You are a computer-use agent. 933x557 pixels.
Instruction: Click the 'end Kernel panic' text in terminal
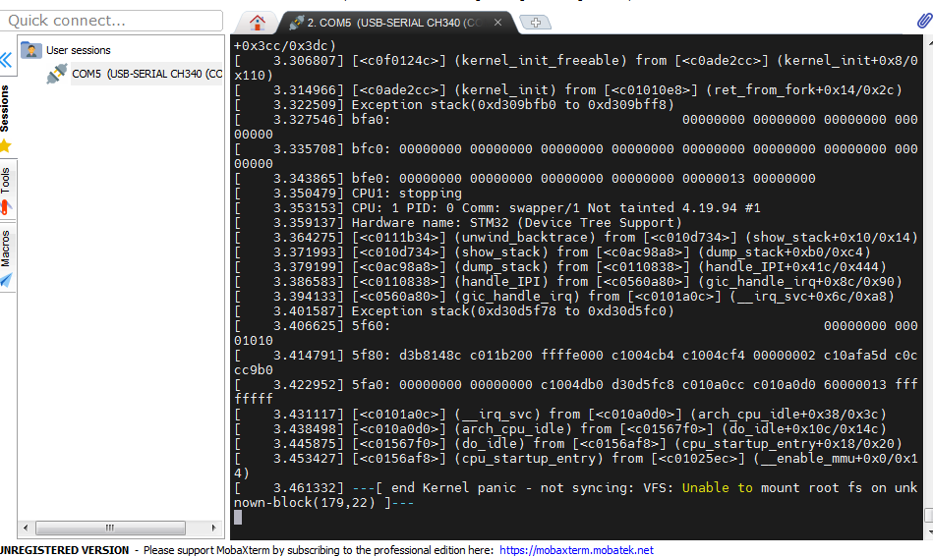[453, 488]
